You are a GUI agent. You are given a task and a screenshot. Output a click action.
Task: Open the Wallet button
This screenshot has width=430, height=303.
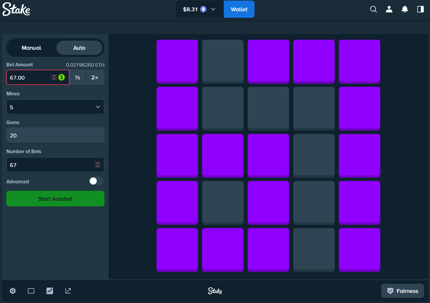tap(239, 9)
